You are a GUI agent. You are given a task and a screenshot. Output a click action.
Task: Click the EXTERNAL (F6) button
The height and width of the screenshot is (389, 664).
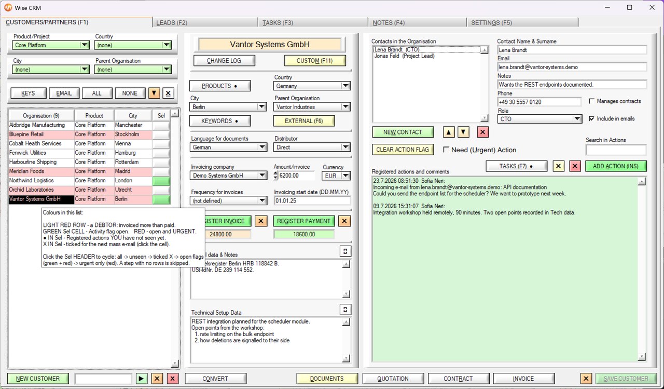pos(304,121)
